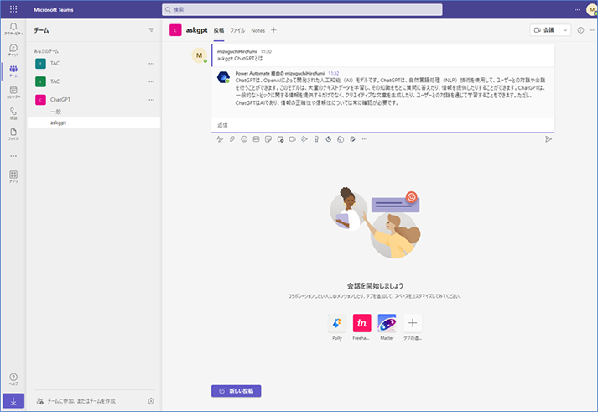The width and height of the screenshot is (598, 412).
Task: Switch to the Notes tab
Action: point(257,30)
